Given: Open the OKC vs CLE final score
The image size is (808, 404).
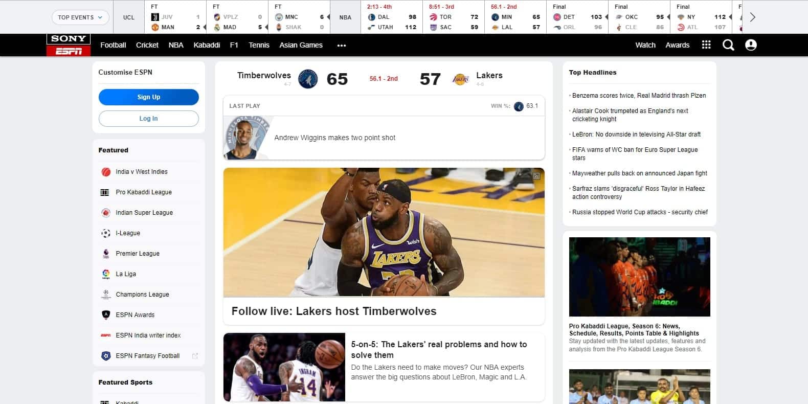Looking at the screenshot, I should click(639, 17).
